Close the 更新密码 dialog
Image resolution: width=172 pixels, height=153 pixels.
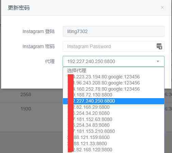162,7
